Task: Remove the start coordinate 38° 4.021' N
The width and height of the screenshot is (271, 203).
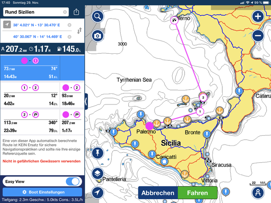Action: pyautogui.click(x=65, y=25)
